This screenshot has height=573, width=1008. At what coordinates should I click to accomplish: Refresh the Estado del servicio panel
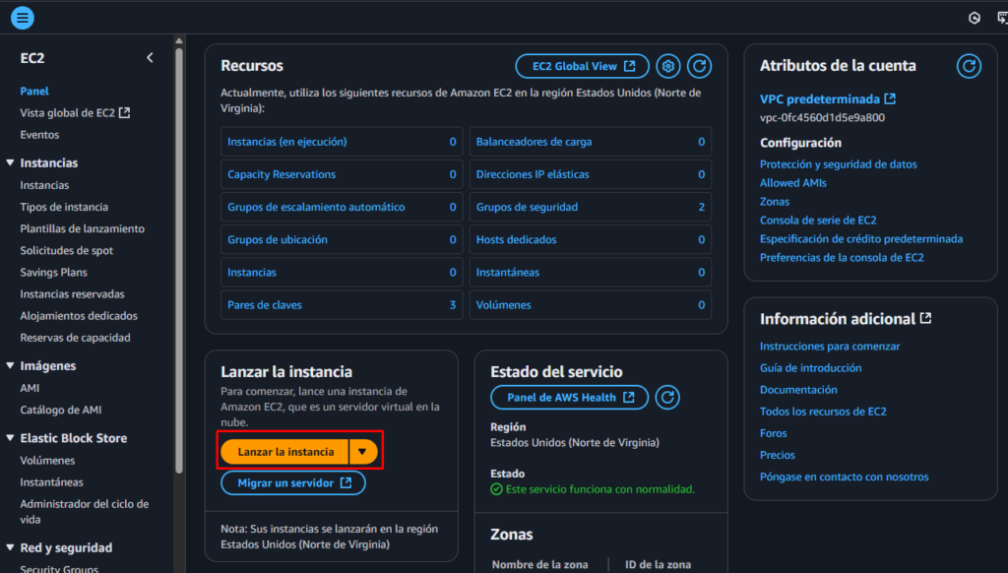[x=668, y=398]
